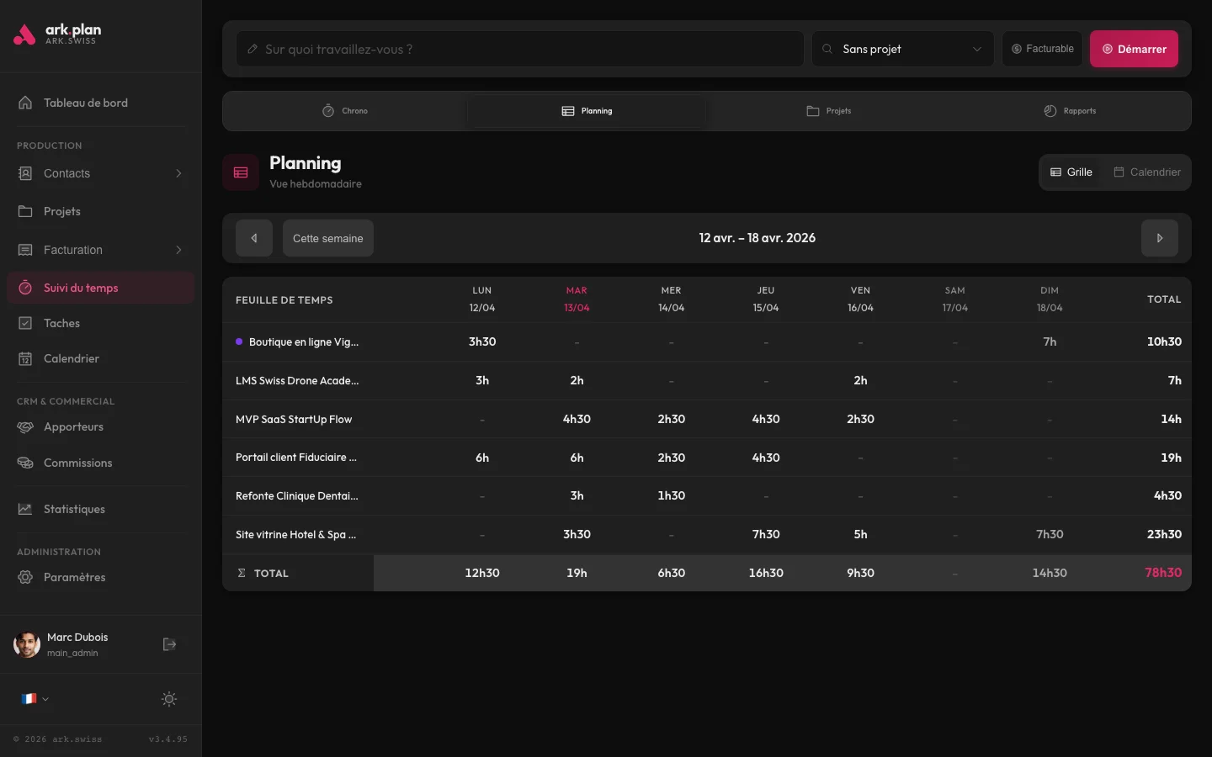Open Statistiques from the sidebar
Viewport: 1212px width, 757px height.
(74, 509)
